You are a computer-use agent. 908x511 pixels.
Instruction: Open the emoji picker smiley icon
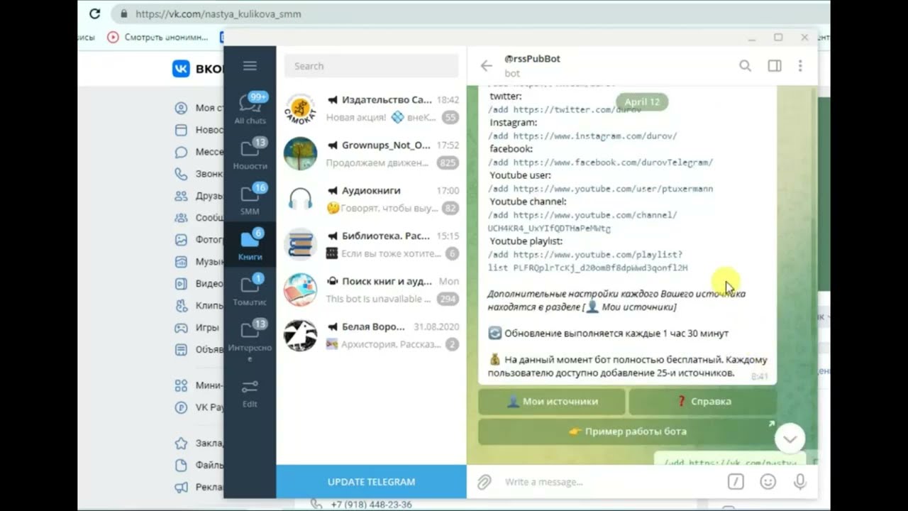pos(768,482)
